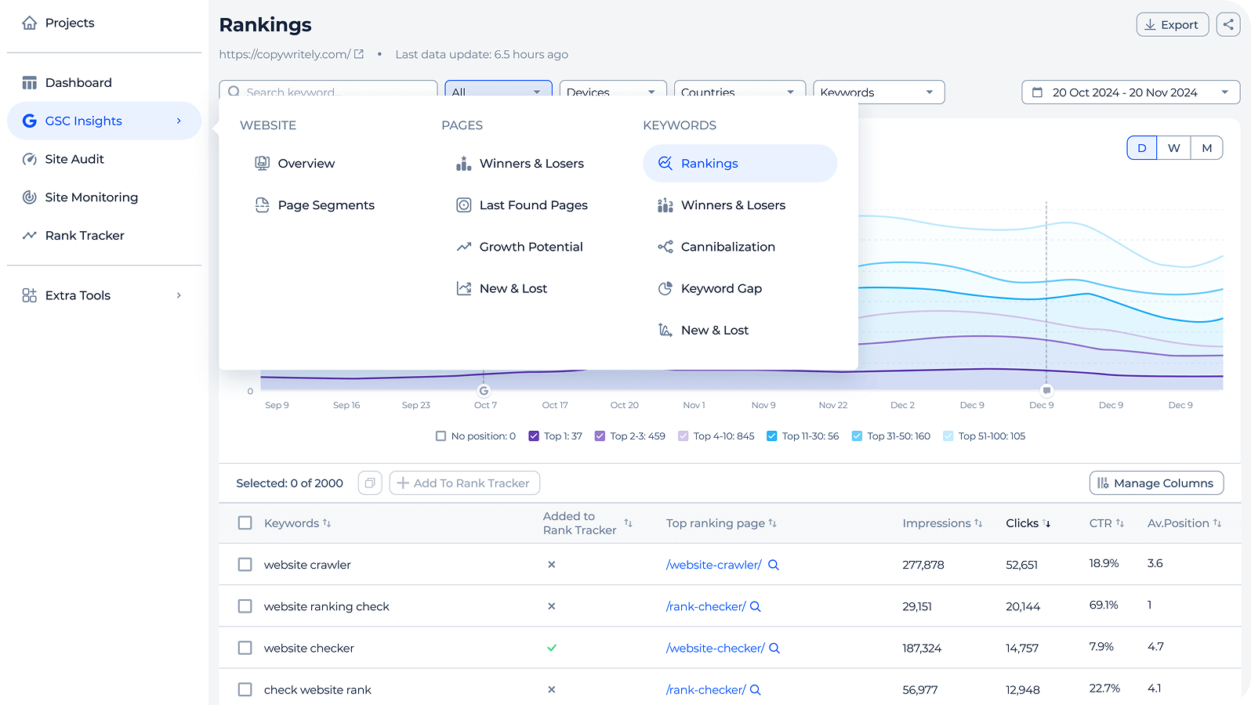Sort table by Impressions column arrows

coord(978,523)
